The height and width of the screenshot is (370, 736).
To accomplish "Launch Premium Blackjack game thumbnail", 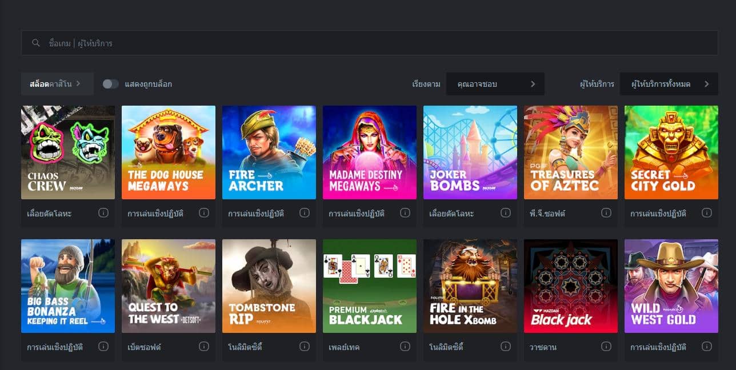I will tap(370, 286).
